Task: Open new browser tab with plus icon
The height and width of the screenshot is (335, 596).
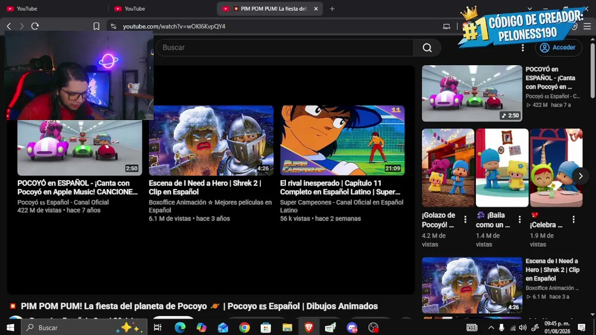Action: [x=332, y=9]
